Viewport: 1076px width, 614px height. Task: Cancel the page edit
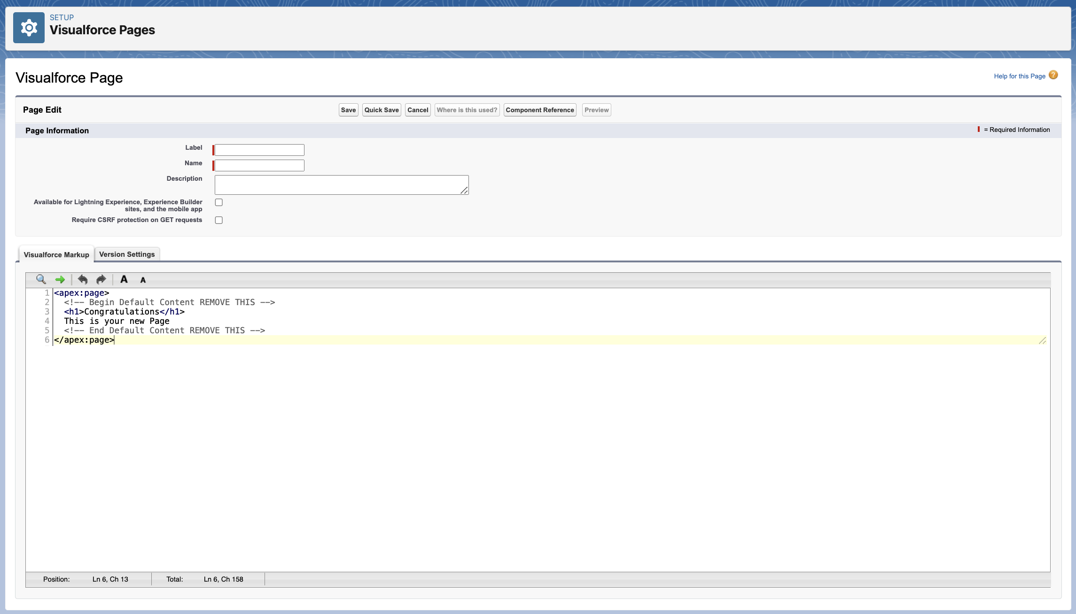click(x=418, y=110)
